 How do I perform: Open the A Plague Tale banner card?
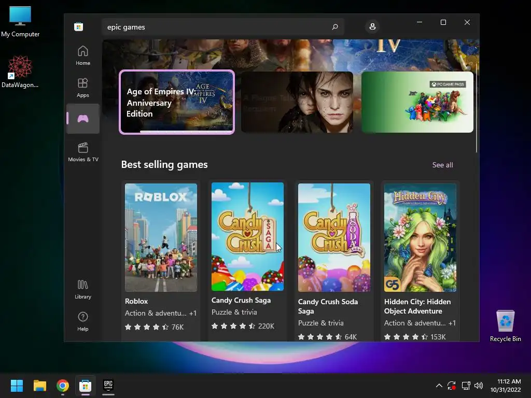[x=297, y=102]
